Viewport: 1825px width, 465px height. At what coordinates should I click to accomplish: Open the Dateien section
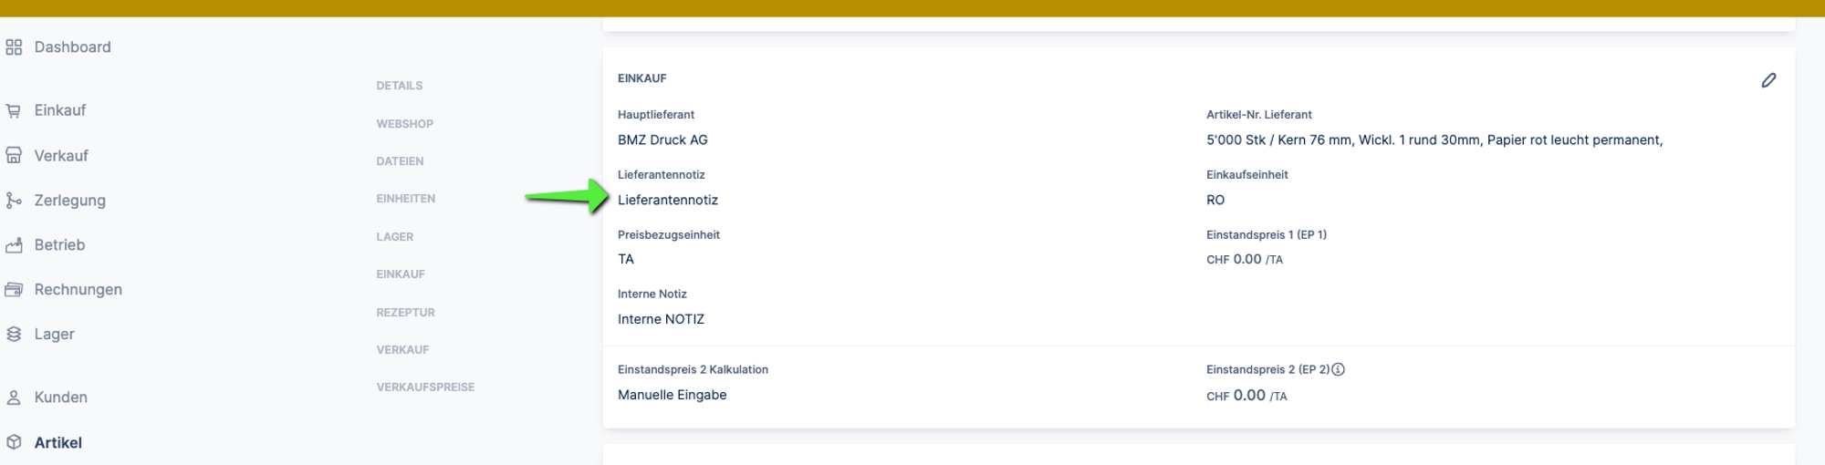pos(400,161)
